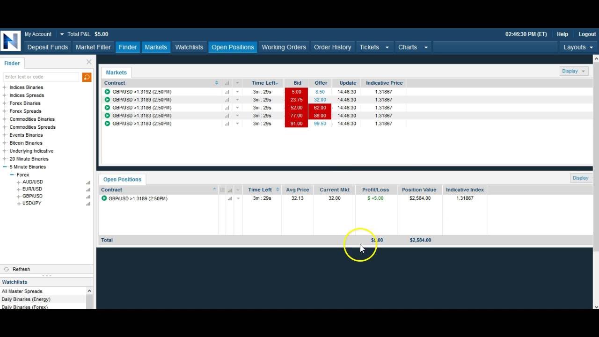Click chart icon beside USD/JPY in Finder
Screen dimensions: 599x337
pyautogui.click(x=88, y=204)
